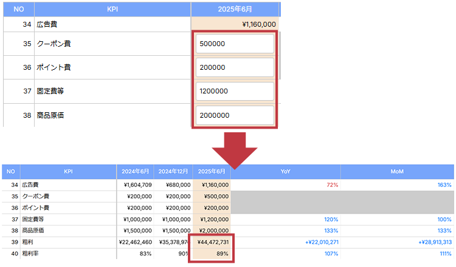Select the 商品原価 input field containing 2000000

235,115
